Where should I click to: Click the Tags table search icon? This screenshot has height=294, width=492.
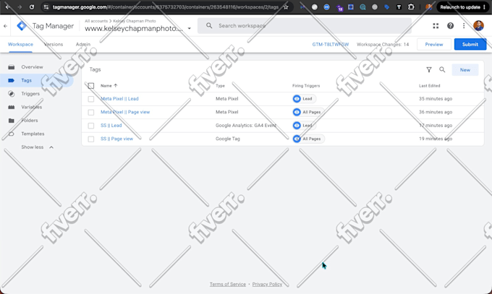point(442,69)
